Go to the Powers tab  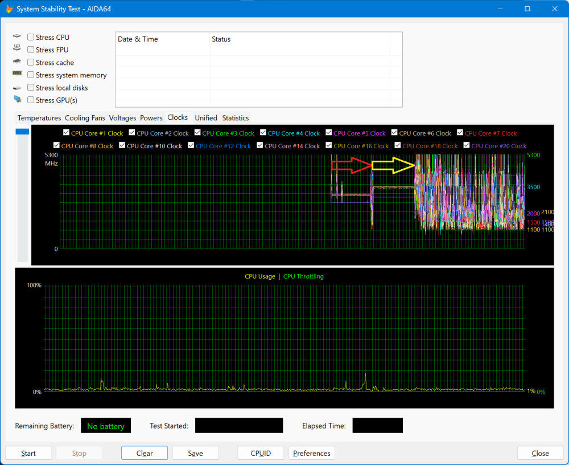click(151, 118)
